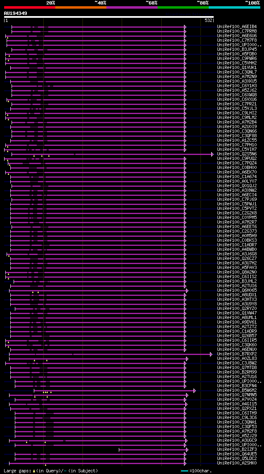
Task: Select the UniRef100_C2G2K8 label
Action: pos(237,213)
